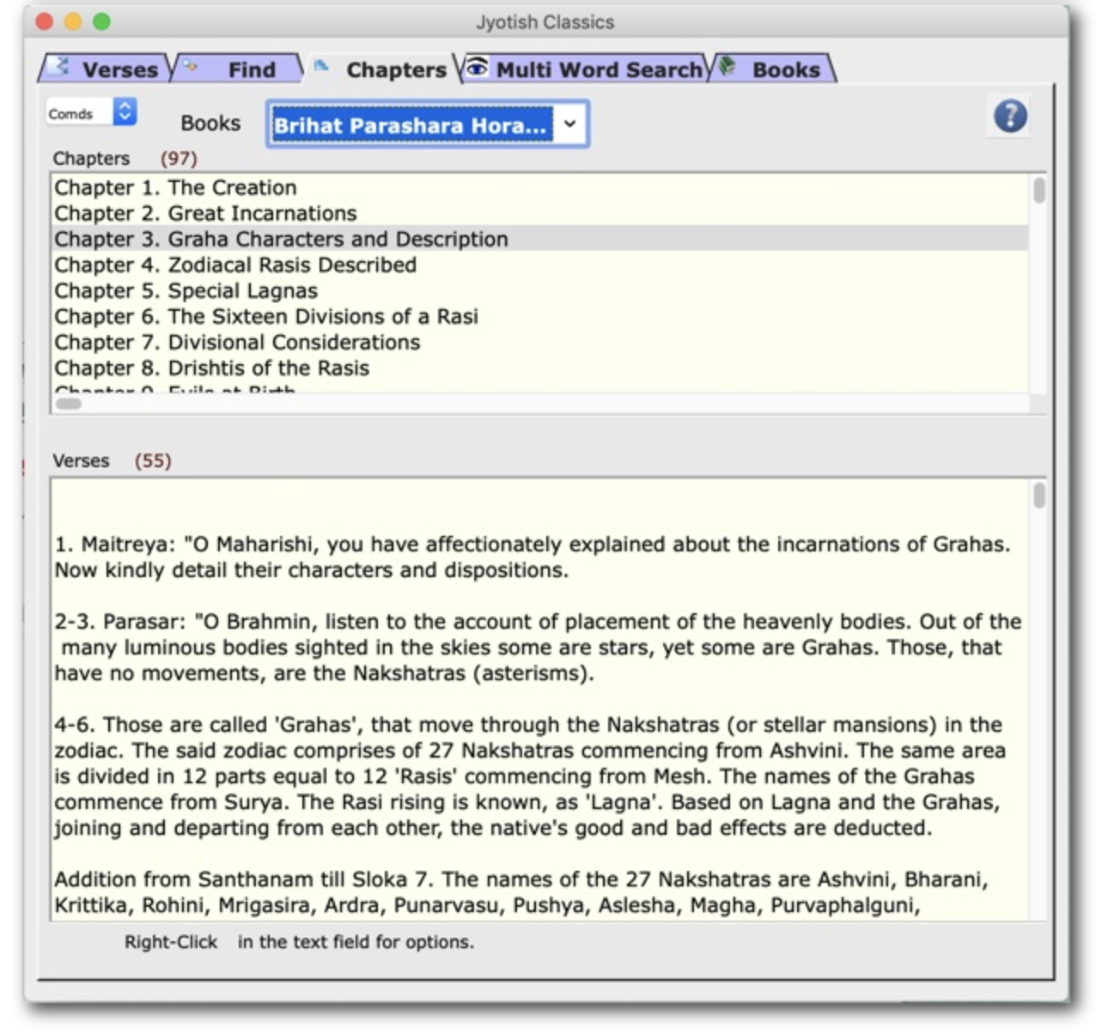Click the eye icon on Multi Word Search tab

click(477, 68)
